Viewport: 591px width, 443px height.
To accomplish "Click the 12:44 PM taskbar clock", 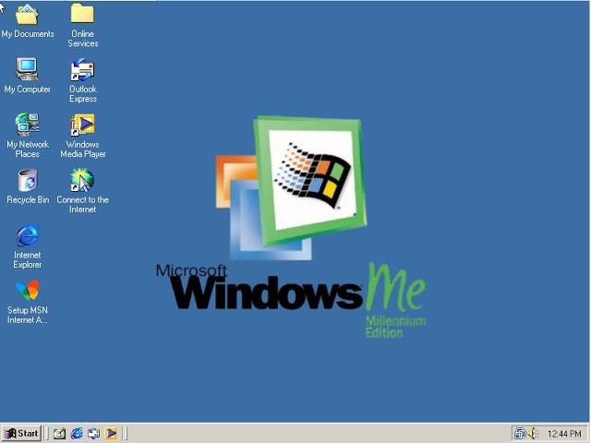I will coord(564,434).
